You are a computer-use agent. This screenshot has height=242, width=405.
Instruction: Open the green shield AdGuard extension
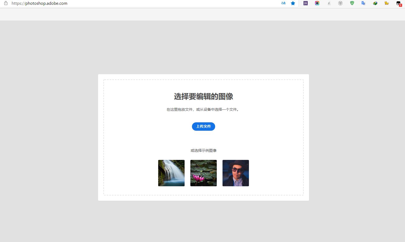352,3
